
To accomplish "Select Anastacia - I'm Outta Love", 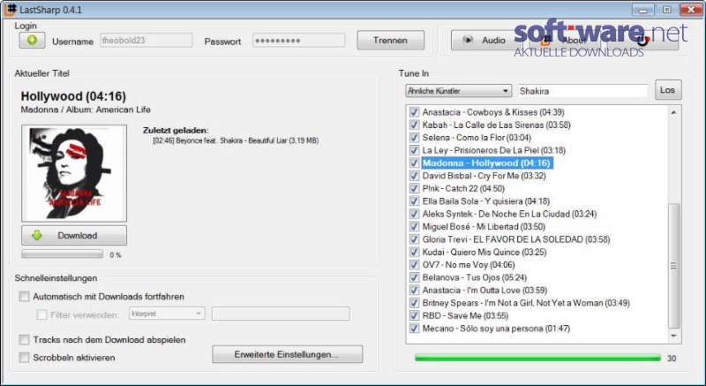I will pyautogui.click(x=484, y=290).
